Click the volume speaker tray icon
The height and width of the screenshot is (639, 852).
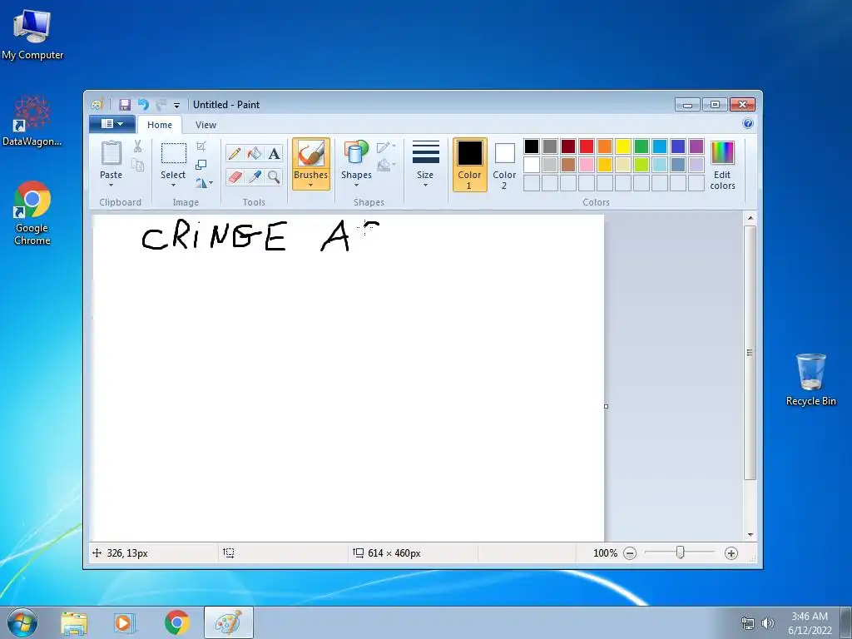click(768, 623)
